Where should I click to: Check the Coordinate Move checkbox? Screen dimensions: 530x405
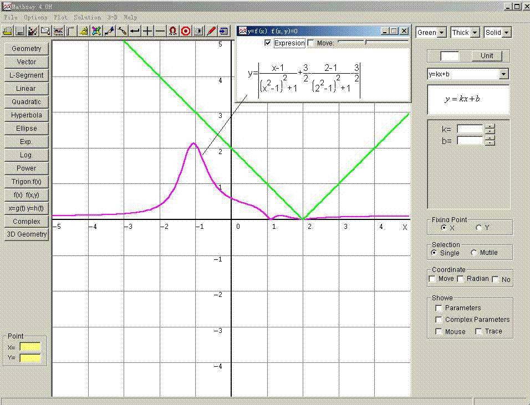(432, 279)
